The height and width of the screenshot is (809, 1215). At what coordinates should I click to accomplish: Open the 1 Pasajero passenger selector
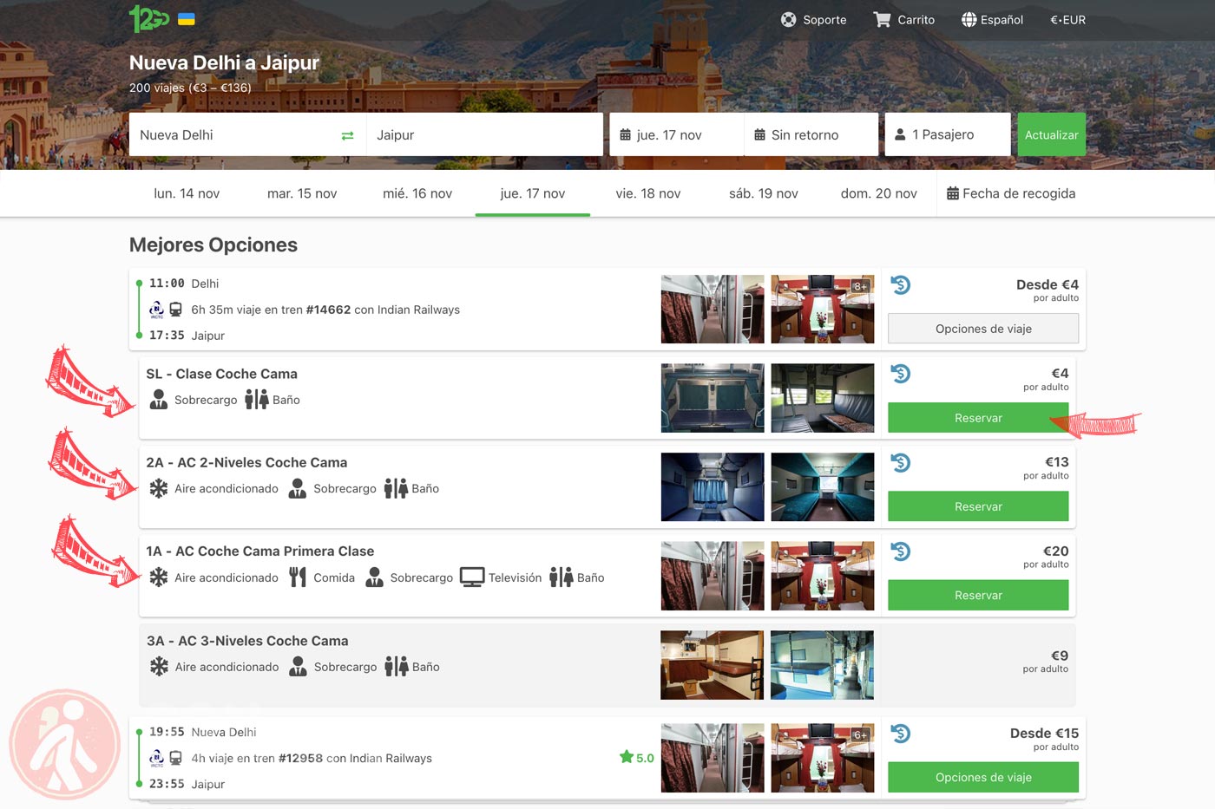948,134
